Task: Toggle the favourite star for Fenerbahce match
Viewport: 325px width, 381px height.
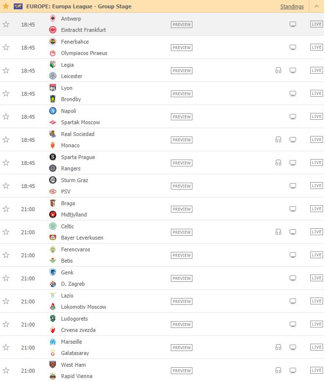Action: point(6,48)
